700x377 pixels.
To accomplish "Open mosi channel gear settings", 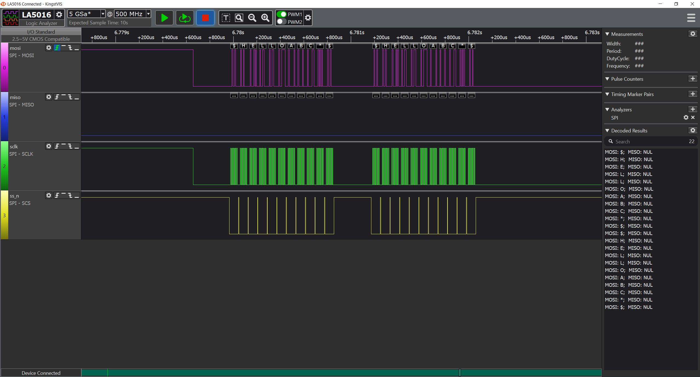I will (x=49, y=48).
